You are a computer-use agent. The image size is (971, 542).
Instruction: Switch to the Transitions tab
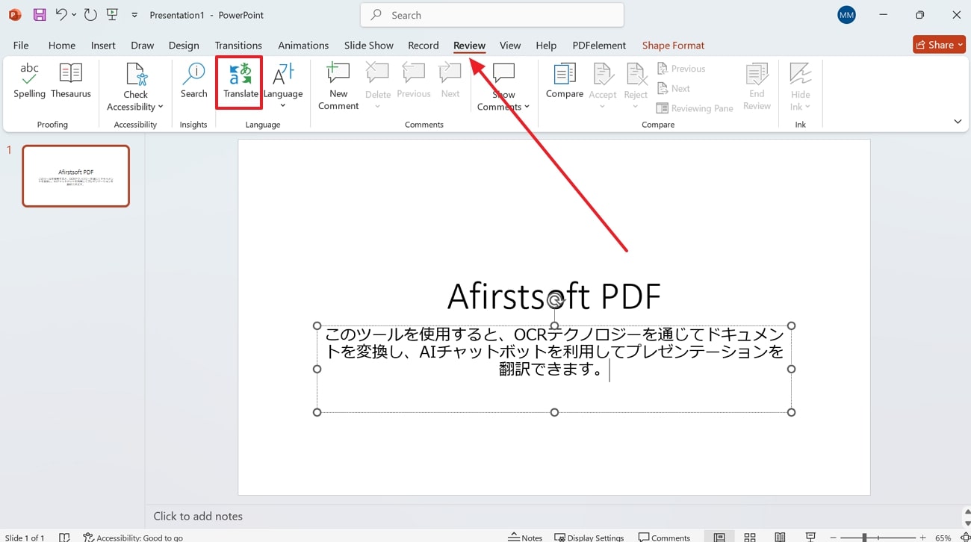point(238,46)
